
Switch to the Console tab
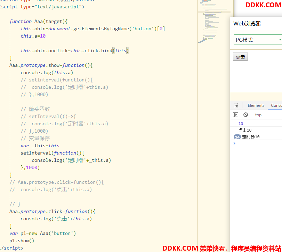coord(276,105)
